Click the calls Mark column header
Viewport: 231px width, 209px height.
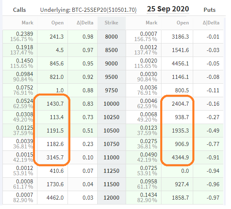(28, 23)
